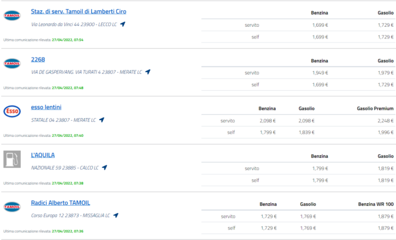Screen dimensions: 396x240
Task: Click the navigation arrow next to Statale 04 Merate
Action: 101,119
